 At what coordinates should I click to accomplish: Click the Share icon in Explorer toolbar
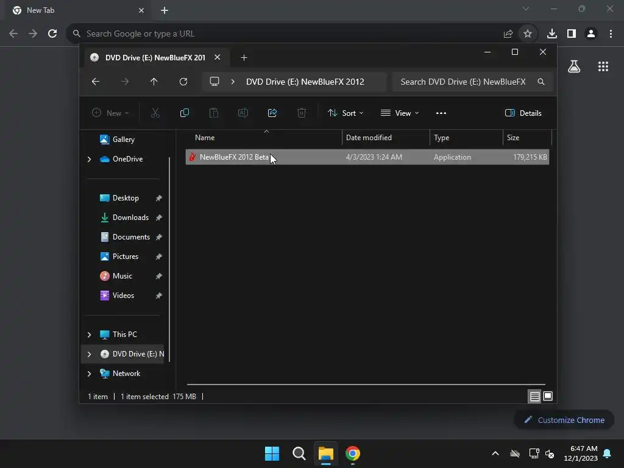point(272,113)
